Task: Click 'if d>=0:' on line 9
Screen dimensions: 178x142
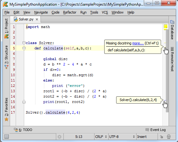Action: tap(52, 70)
